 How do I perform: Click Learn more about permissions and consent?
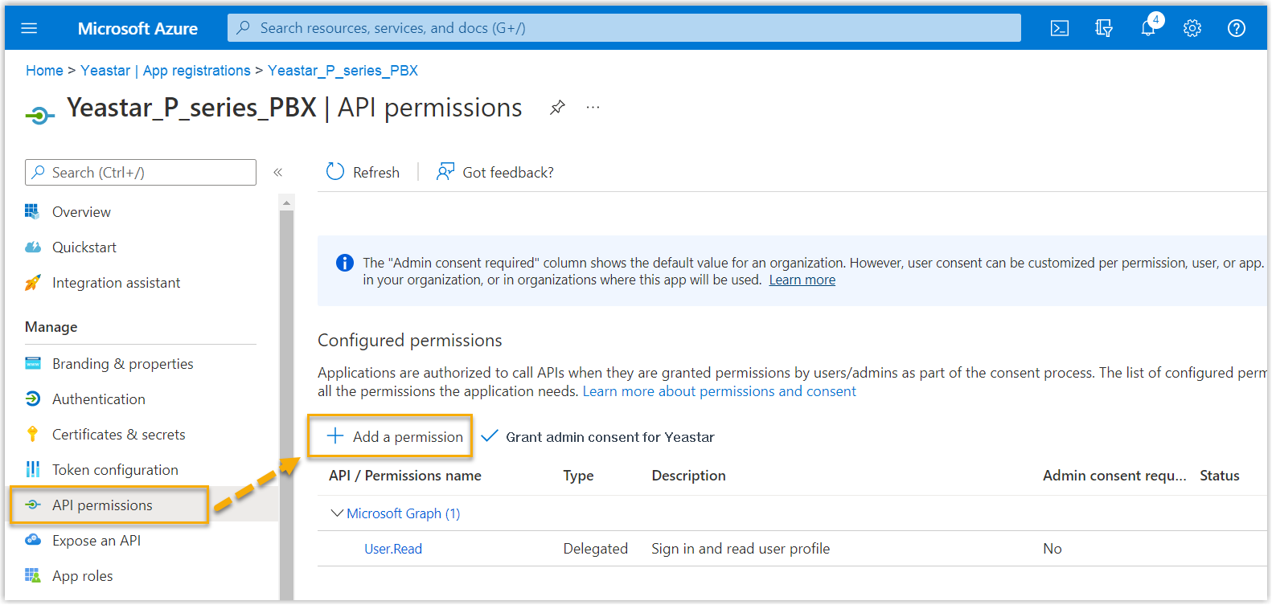[x=719, y=391]
